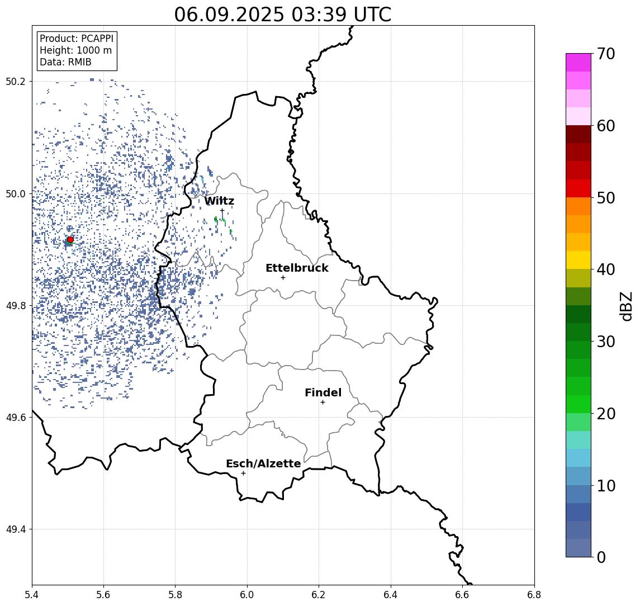The height and width of the screenshot is (606, 640).
Task: Click the colorbar tick label 30
Action: [x=606, y=341]
